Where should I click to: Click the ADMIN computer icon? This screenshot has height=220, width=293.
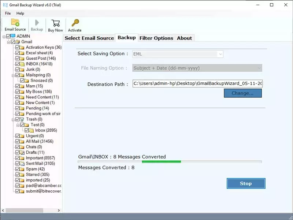point(13,36)
